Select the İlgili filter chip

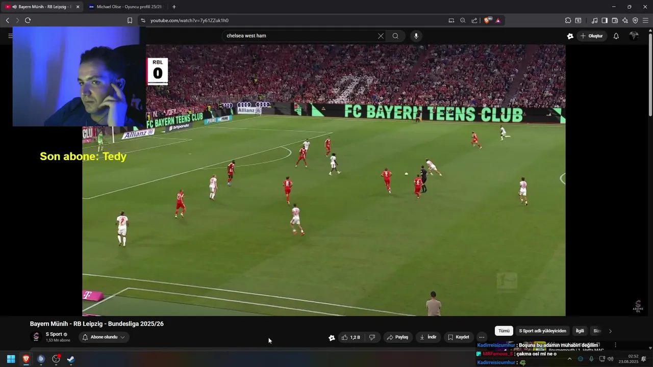(x=580, y=331)
